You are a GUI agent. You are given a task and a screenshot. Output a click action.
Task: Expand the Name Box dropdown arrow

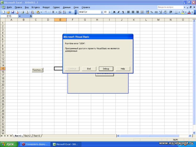(20, 16)
